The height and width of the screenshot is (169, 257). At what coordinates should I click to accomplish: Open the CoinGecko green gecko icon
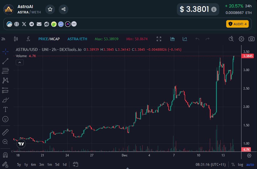pyautogui.click(x=54, y=24)
